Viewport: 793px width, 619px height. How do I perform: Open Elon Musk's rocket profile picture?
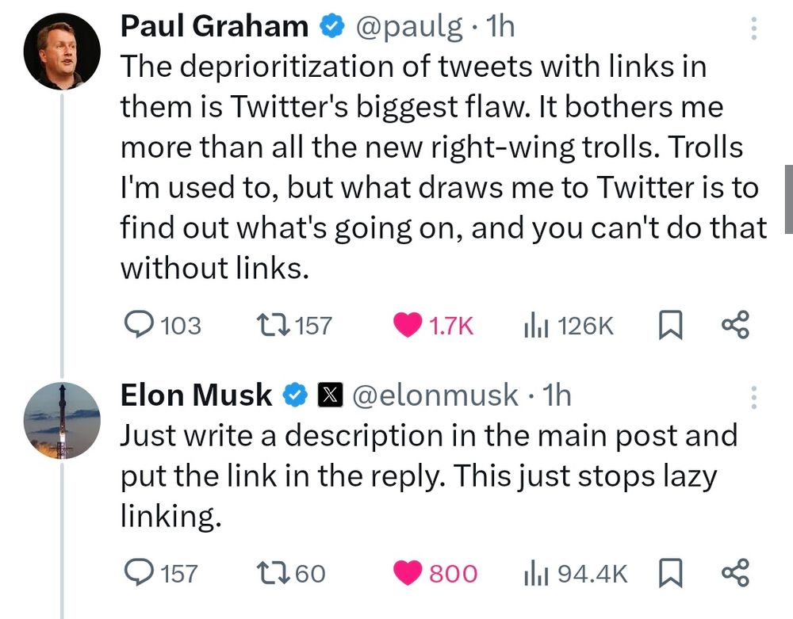coord(62,420)
